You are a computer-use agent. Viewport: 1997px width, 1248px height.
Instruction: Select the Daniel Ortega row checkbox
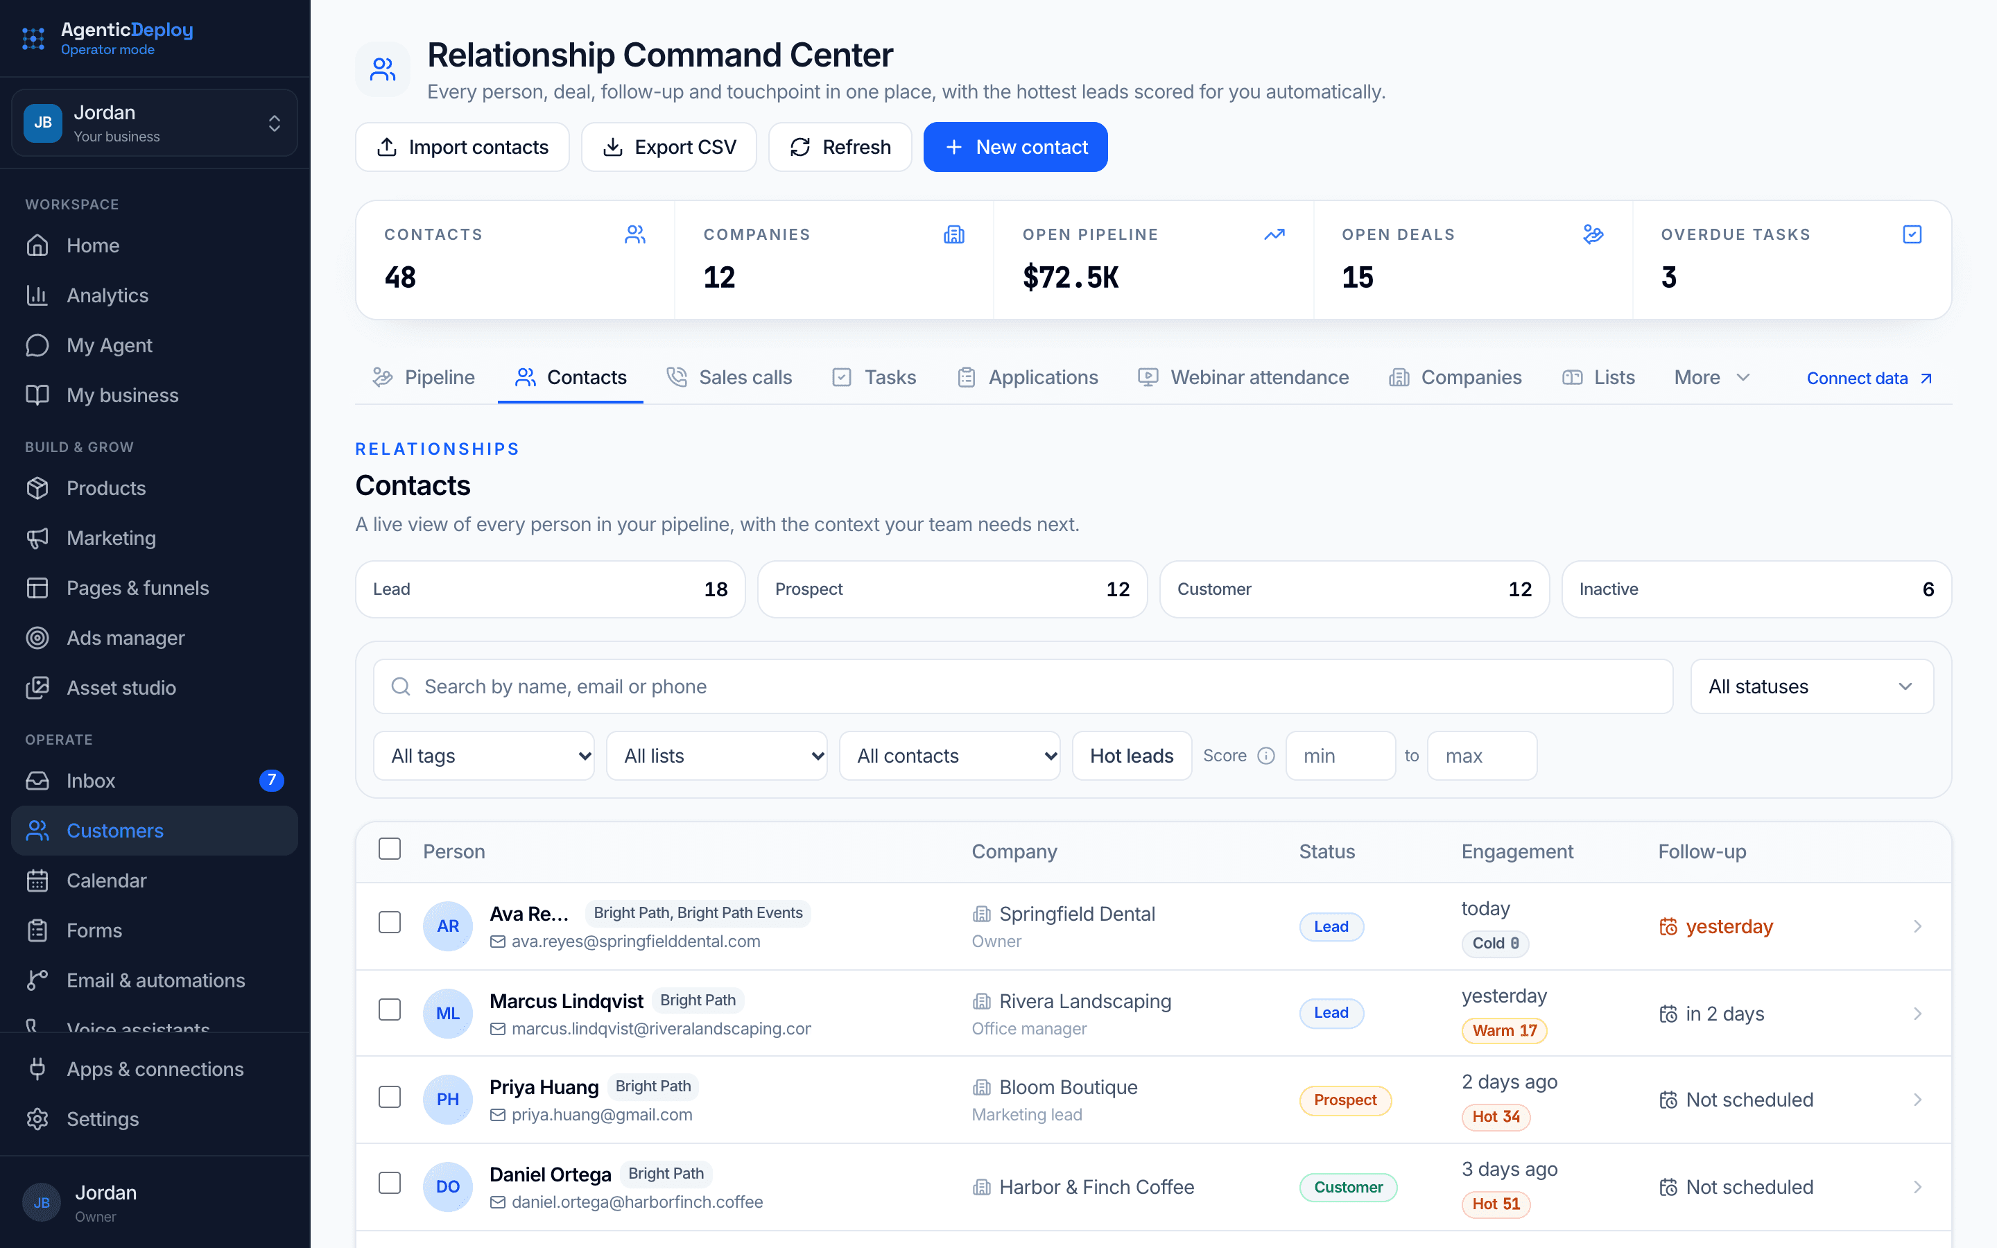[x=390, y=1184]
